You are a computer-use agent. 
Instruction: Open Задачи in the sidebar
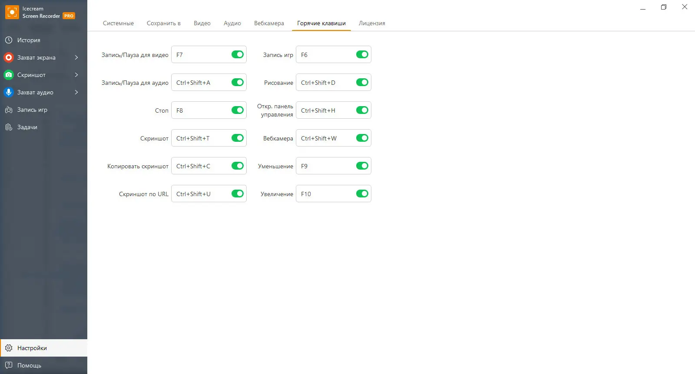43,127
